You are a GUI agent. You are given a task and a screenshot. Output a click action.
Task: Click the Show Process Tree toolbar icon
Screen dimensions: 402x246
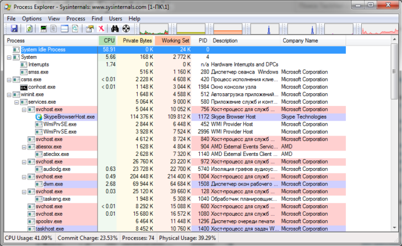coord(53,29)
